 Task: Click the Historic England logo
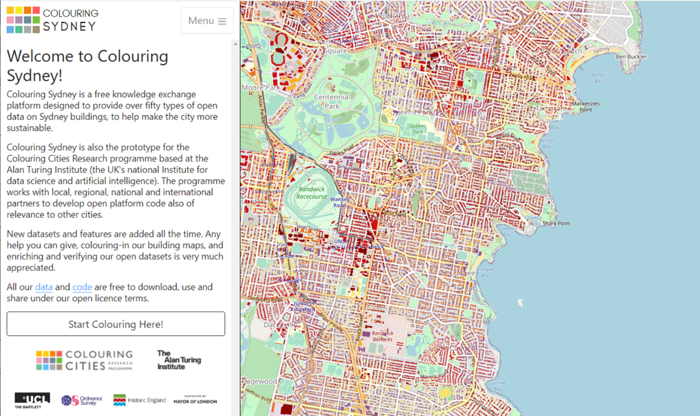pos(139,400)
